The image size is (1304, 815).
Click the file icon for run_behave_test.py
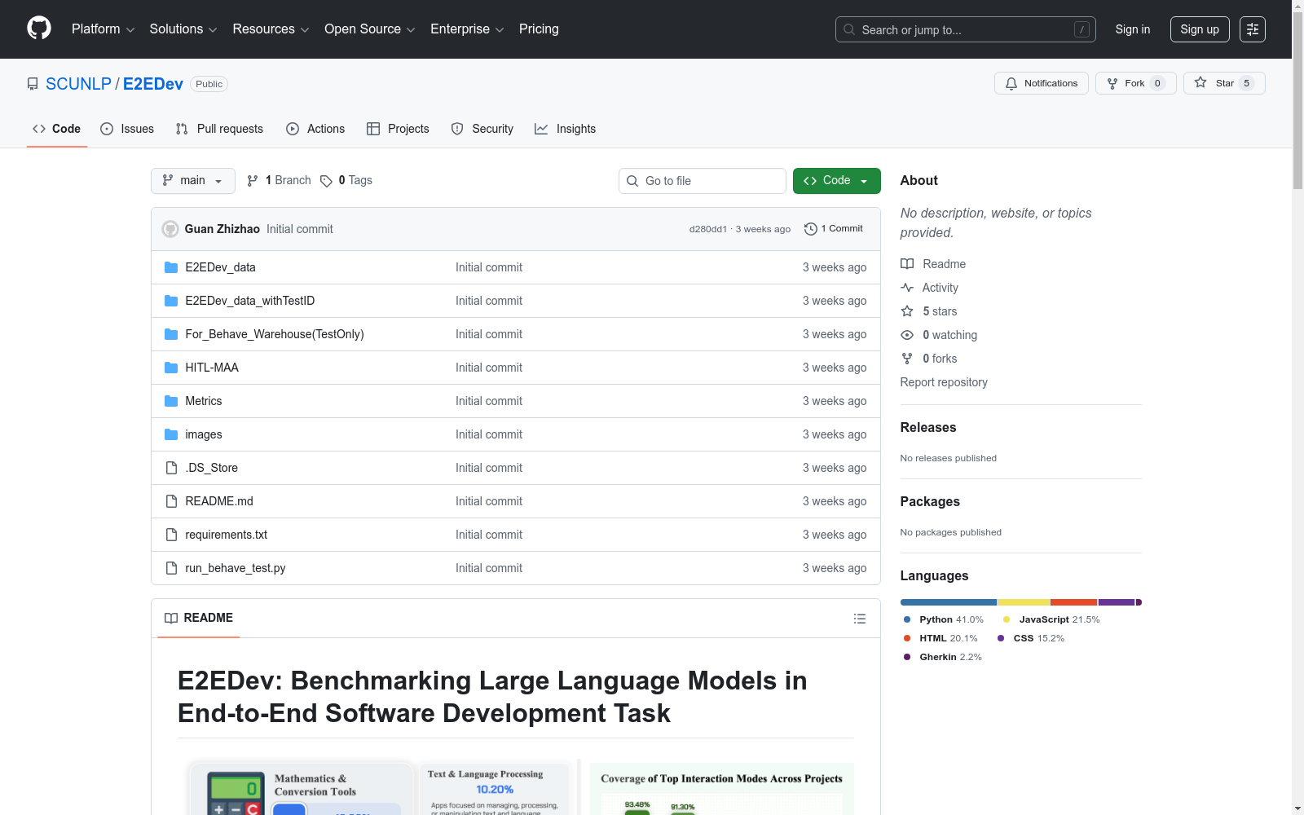171,568
